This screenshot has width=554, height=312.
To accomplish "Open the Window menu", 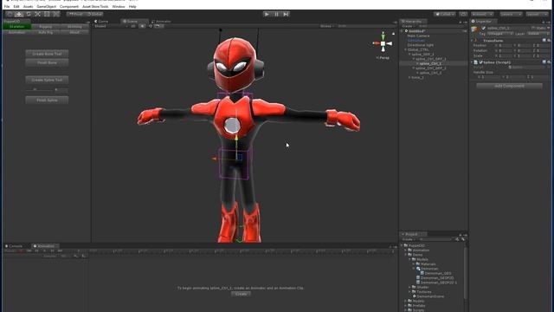I will coord(119,6).
